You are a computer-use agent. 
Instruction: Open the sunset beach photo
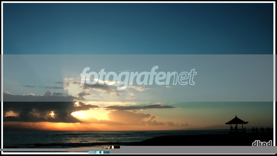(138, 78)
